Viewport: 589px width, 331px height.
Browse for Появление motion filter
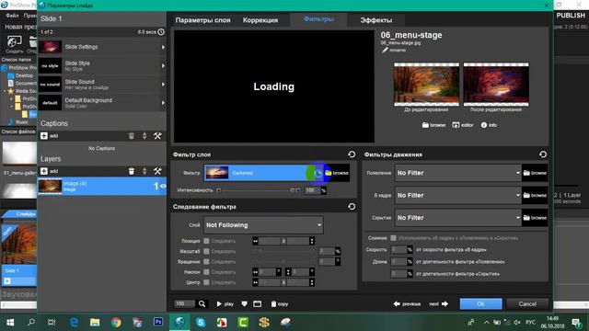click(x=535, y=173)
